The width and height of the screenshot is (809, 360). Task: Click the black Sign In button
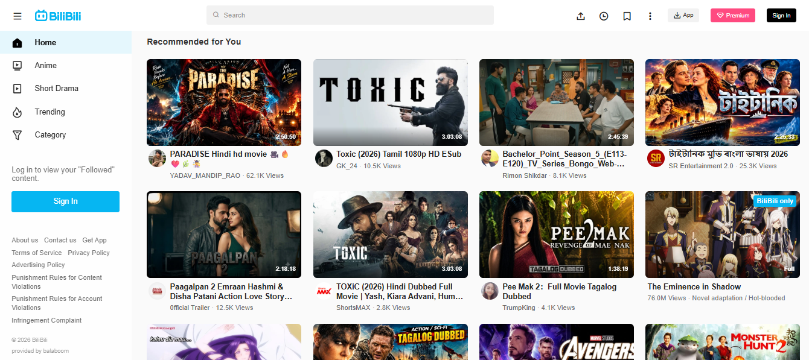pos(781,16)
